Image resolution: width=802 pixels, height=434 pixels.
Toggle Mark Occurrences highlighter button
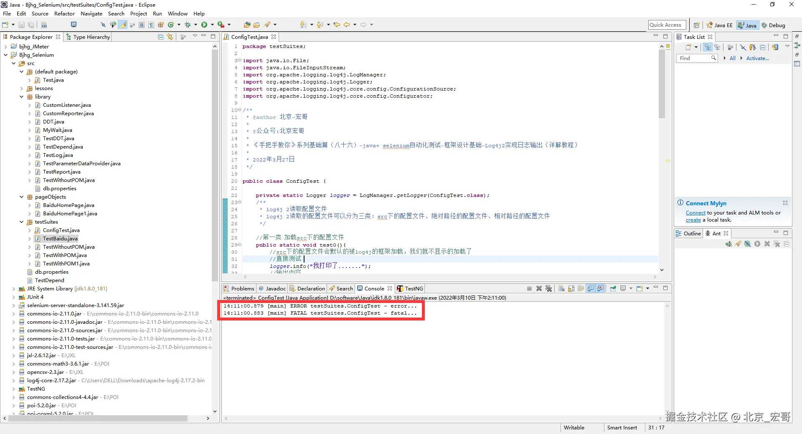[x=122, y=25]
